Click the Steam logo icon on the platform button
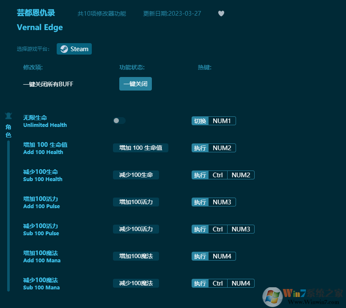346x308 pixels. (x=63, y=49)
